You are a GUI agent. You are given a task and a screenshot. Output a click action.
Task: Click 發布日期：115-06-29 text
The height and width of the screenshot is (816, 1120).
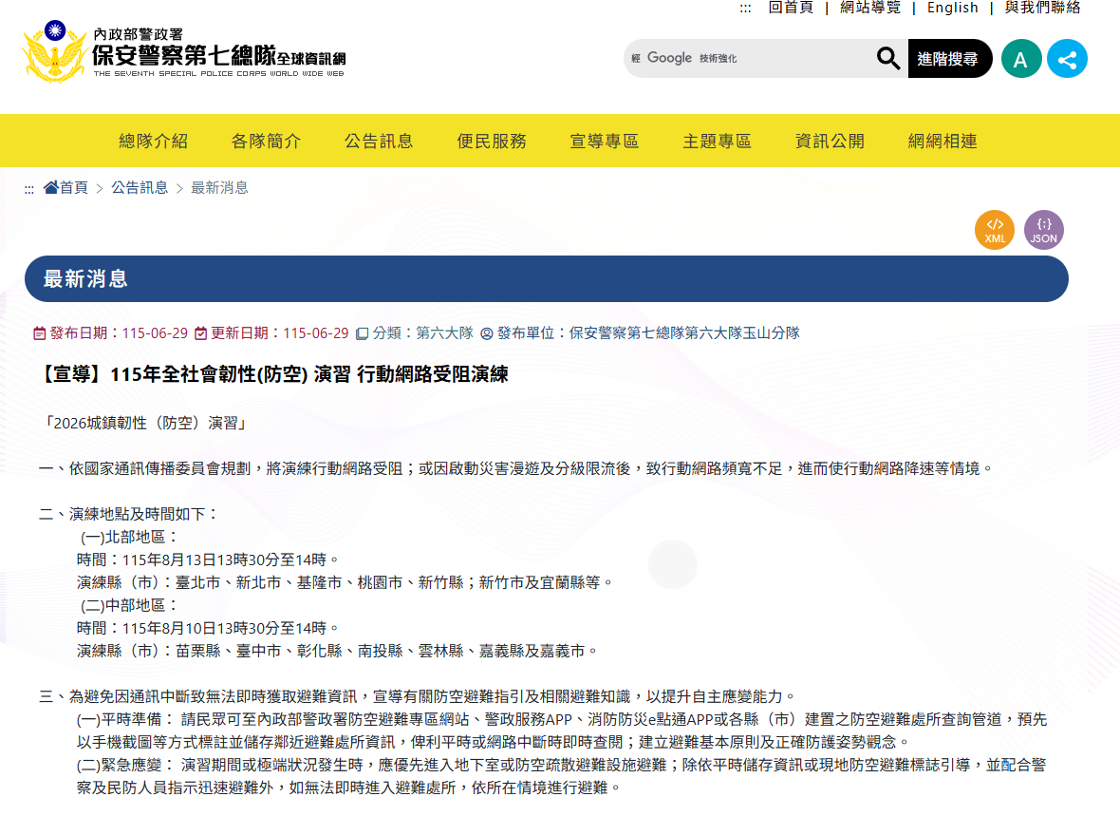tap(119, 333)
